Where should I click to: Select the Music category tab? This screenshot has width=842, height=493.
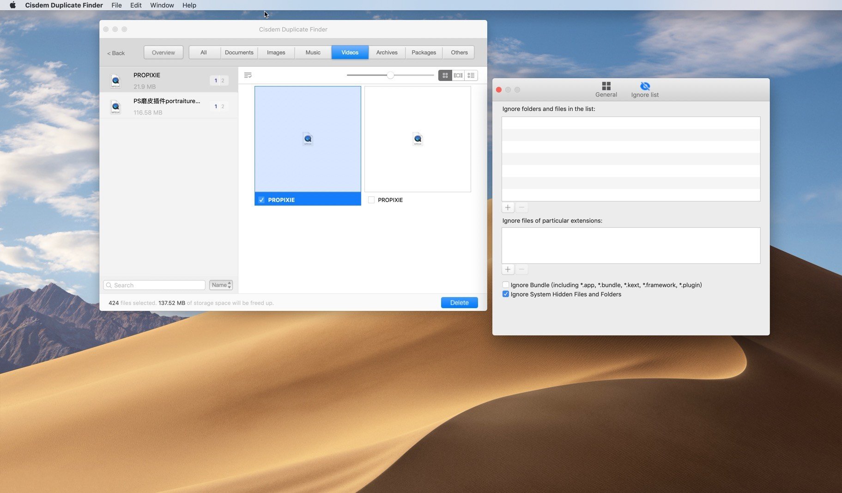tap(313, 52)
